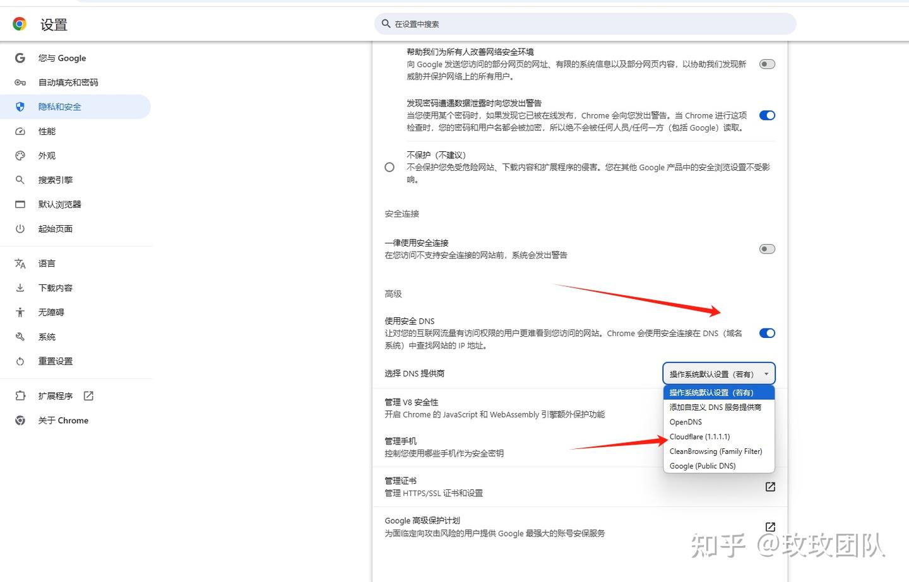Select 自动填充和密码 in the sidebar

coord(69,82)
